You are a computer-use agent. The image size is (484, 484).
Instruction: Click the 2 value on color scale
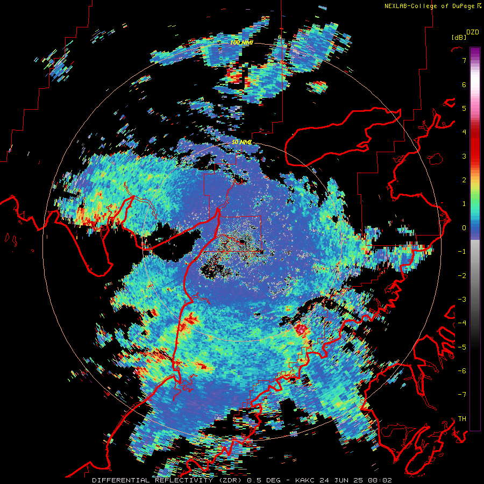point(464,180)
